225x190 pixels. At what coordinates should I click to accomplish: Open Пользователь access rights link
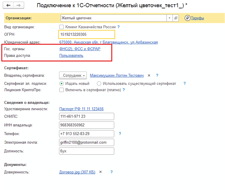[71, 55]
